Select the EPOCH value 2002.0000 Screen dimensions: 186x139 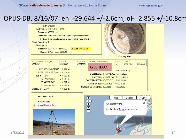tap(64, 64)
